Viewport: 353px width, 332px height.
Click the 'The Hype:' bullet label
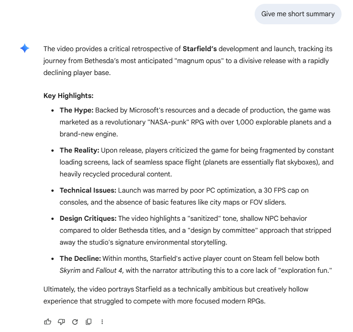click(x=77, y=110)
